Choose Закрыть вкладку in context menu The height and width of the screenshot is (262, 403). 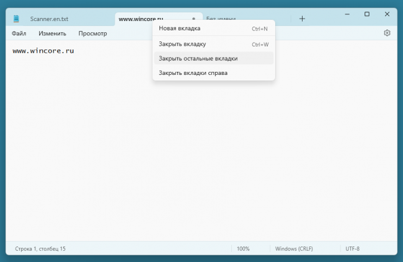point(214,44)
